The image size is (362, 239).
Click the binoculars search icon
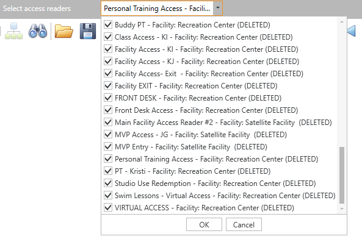[x=38, y=31]
